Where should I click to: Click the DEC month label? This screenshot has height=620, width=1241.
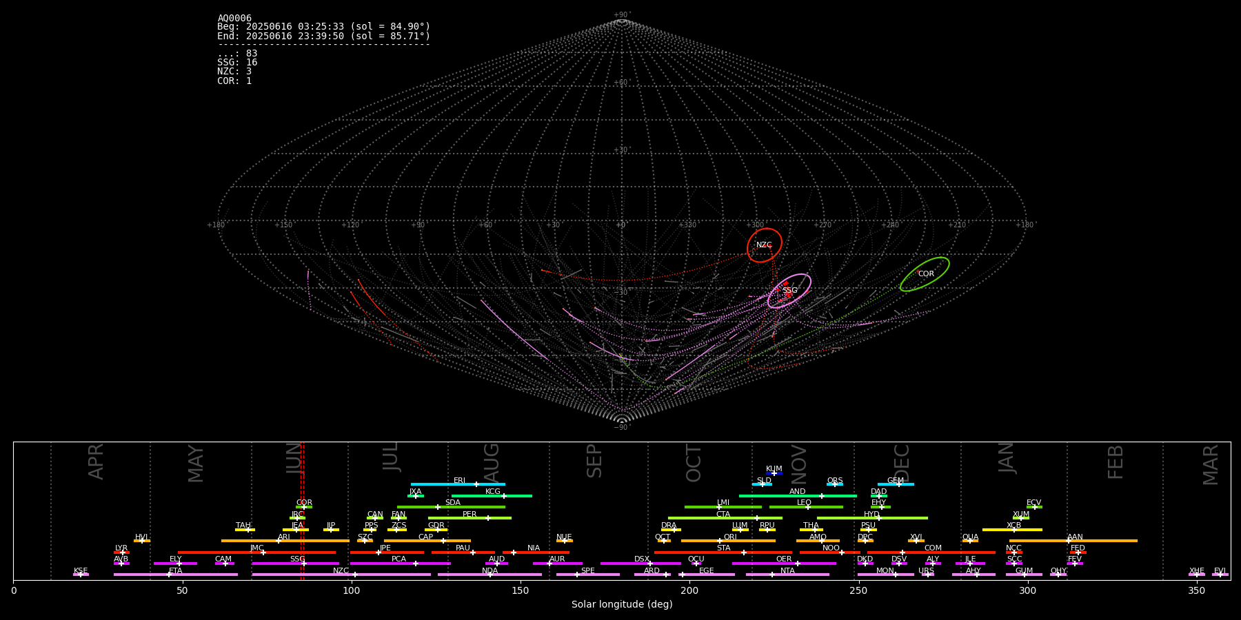coord(902,462)
